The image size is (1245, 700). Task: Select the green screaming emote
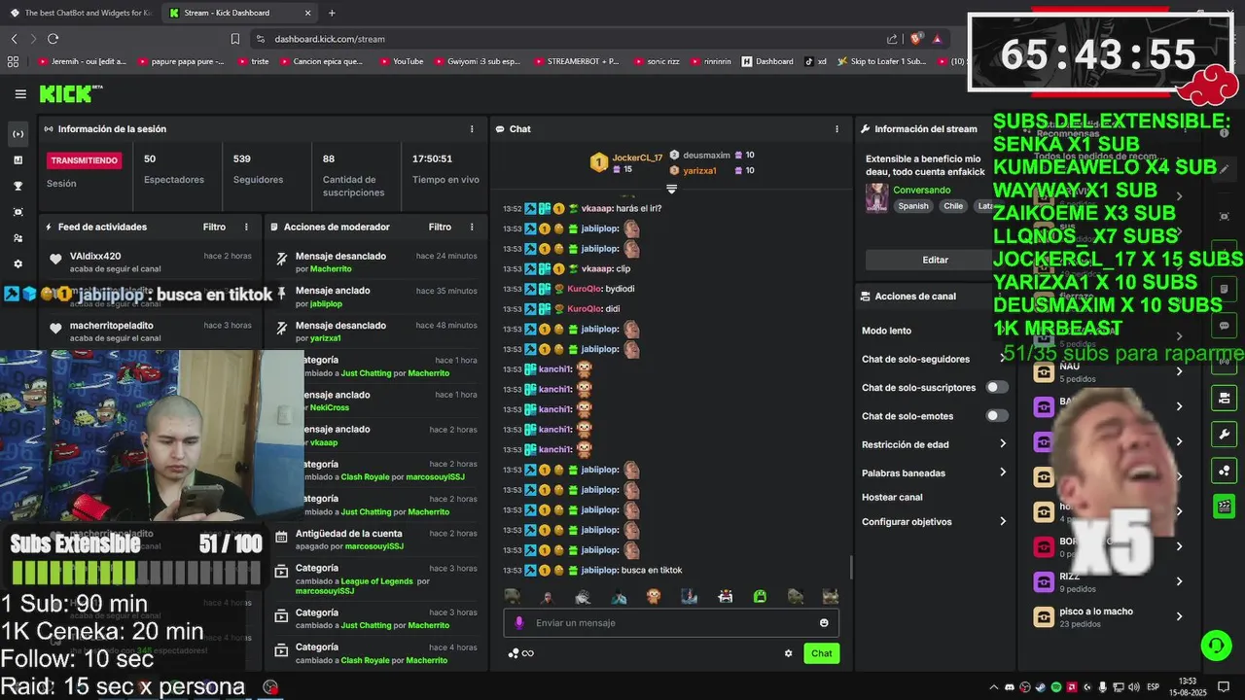760,596
